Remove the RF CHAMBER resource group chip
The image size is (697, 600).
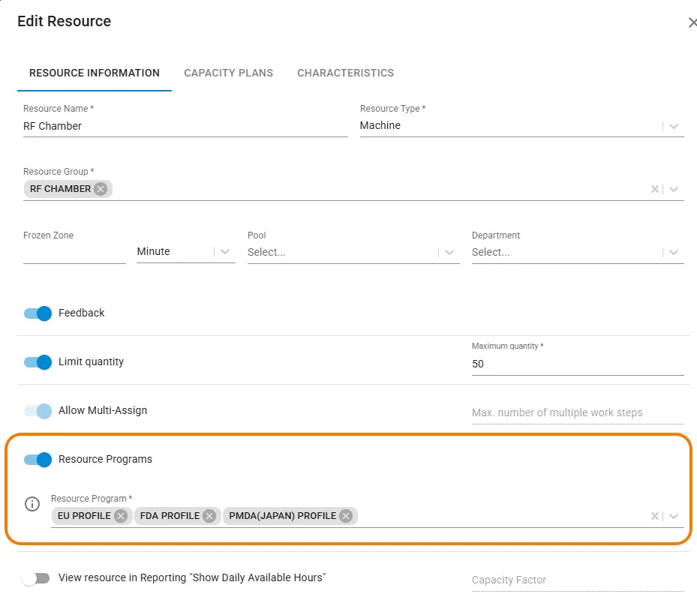tap(101, 189)
